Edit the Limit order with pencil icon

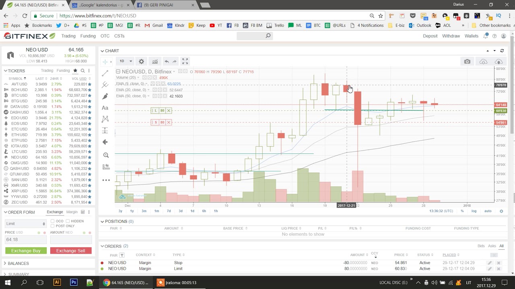[490, 269]
